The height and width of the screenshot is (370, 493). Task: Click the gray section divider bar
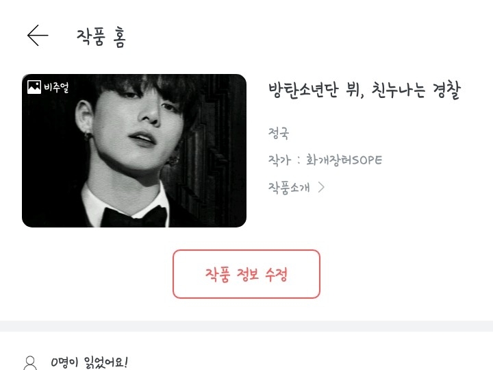(246, 326)
